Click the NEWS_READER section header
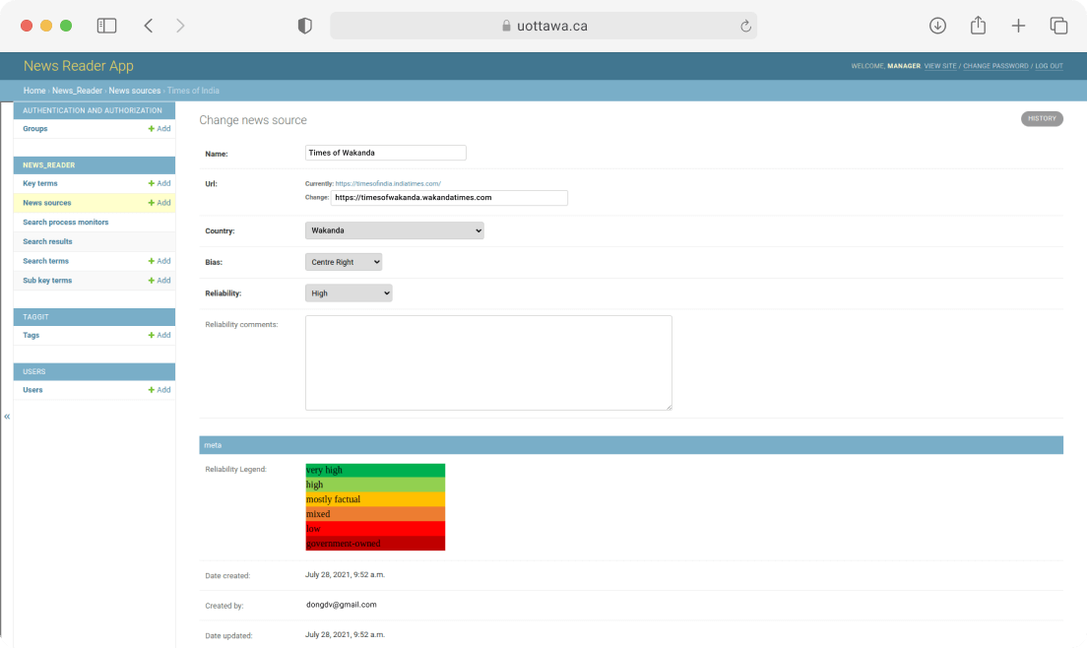This screenshot has width=1087, height=648. (95, 164)
